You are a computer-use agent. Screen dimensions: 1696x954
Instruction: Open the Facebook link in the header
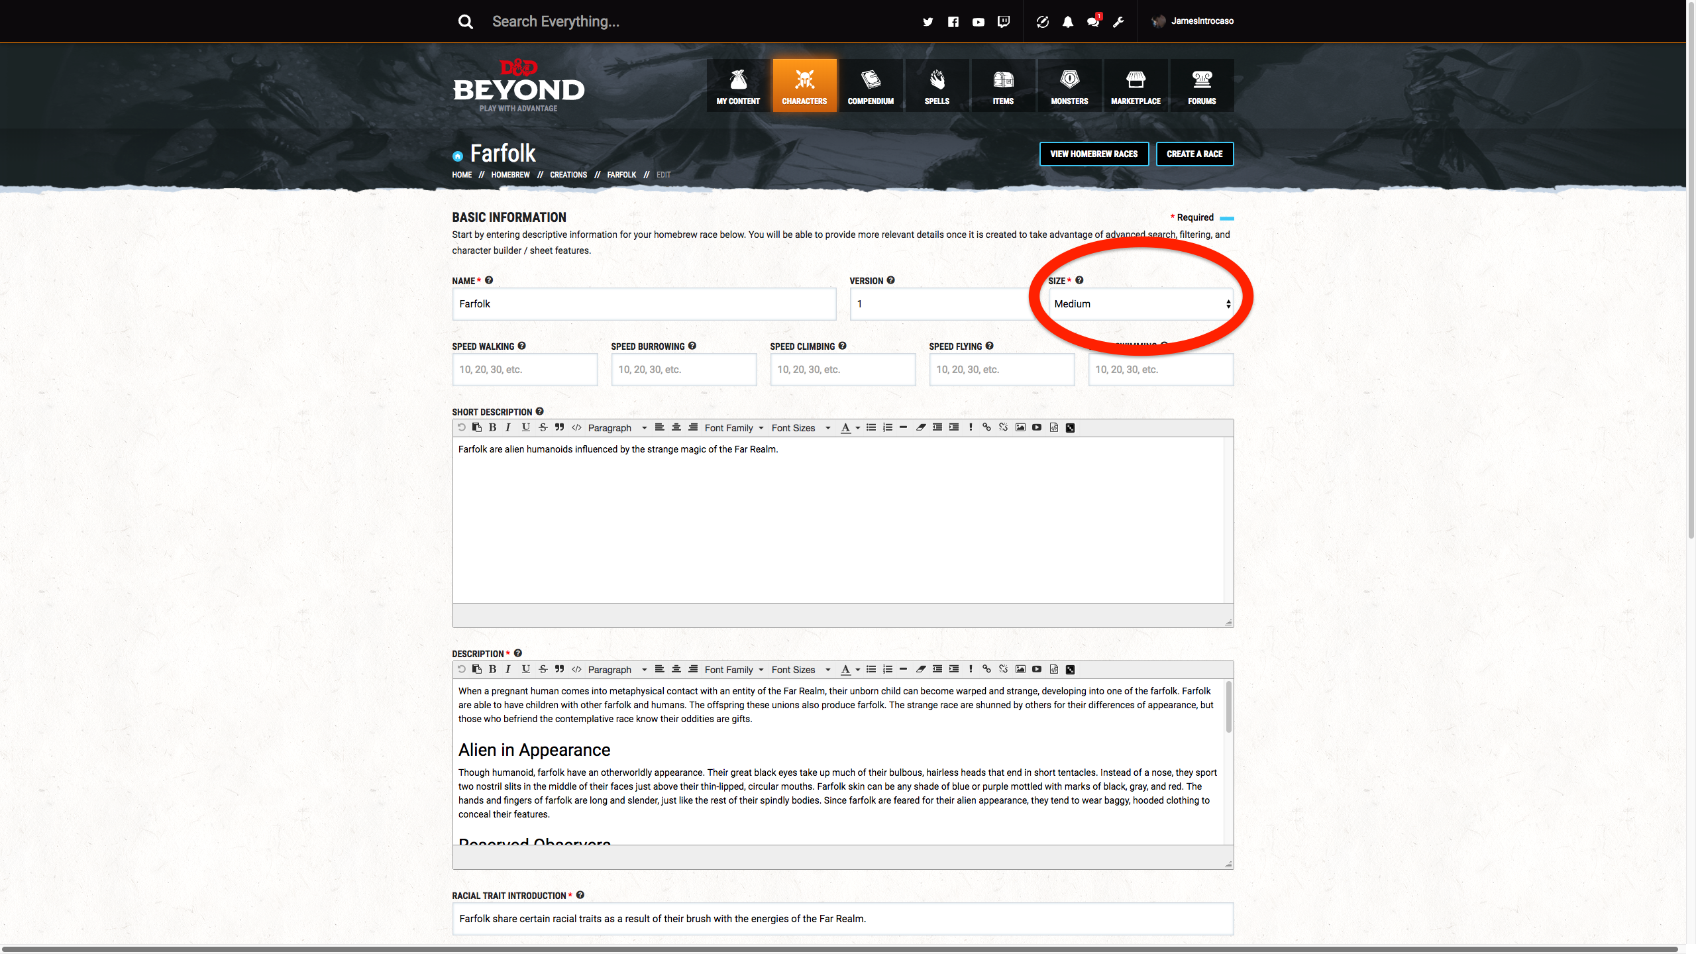953,22
